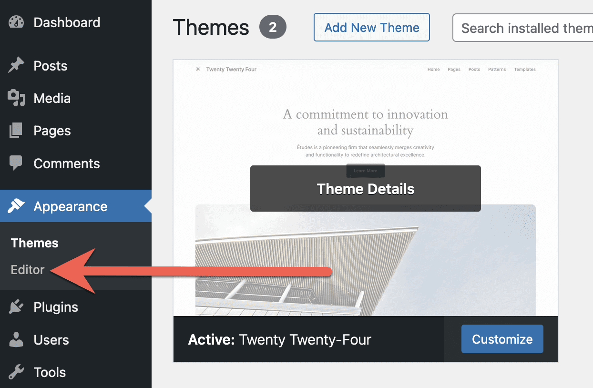
Task: Click the Tools wrench icon
Action: tap(16, 372)
